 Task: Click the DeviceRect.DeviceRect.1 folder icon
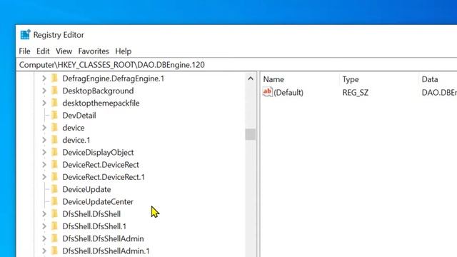[x=54, y=176]
